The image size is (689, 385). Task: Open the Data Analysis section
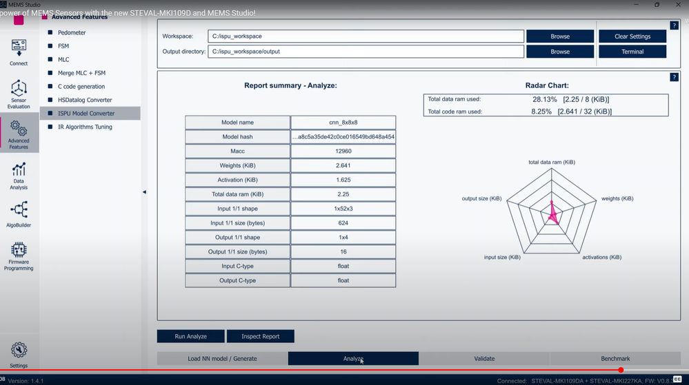pyautogui.click(x=19, y=176)
